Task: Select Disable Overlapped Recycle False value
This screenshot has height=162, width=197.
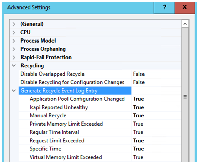Action: 156,74
